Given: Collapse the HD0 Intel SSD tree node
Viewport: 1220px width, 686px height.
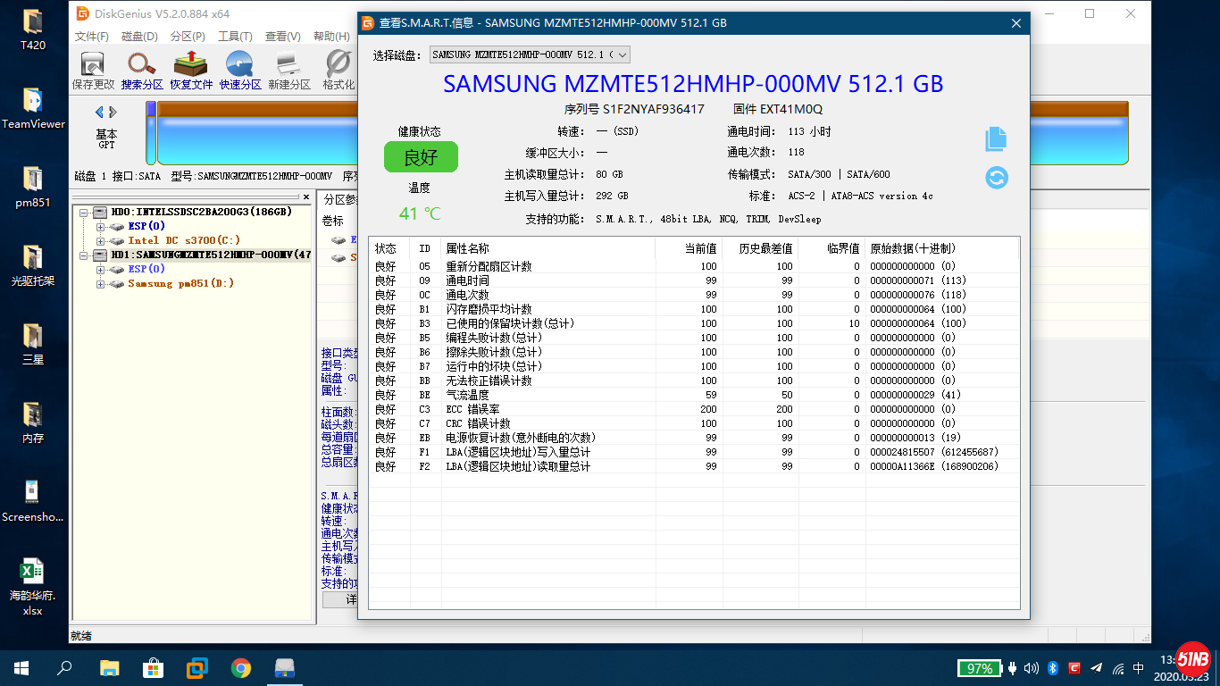Looking at the screenshot, I should coord(84,213).
